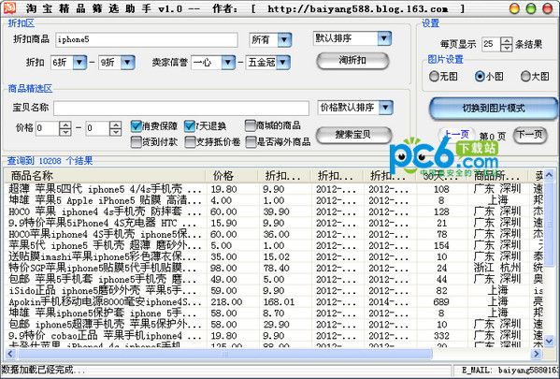
Task: Click the 数据加载已经完成 status bar text
Action: point(44,370)
